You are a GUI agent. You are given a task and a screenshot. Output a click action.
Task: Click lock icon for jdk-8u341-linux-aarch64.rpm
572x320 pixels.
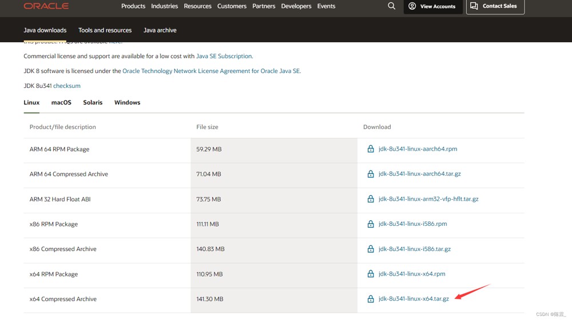pos(371,149)
